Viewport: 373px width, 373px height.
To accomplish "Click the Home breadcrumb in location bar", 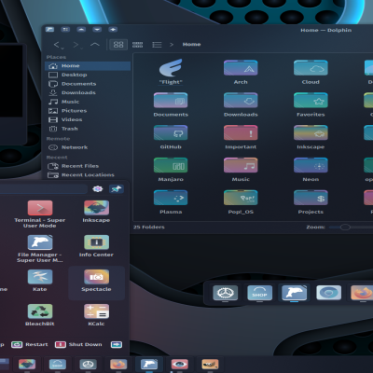I will click(191, 45).
